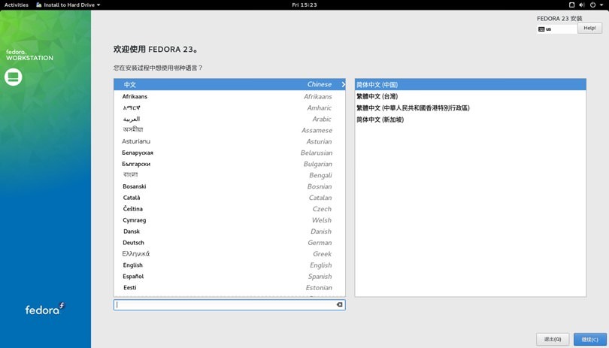Select the Assamese language row
Image resolution: width=609 pixels, height=348 pixels.
(229, 130)
